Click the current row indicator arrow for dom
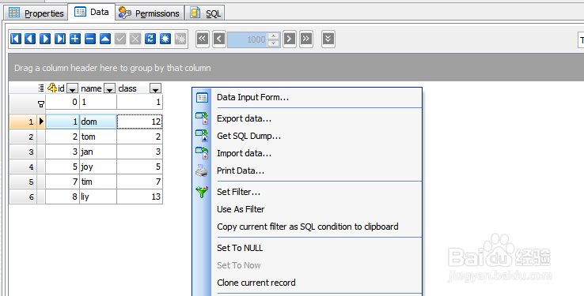The image size is (584, 296). tap(41, 122)
